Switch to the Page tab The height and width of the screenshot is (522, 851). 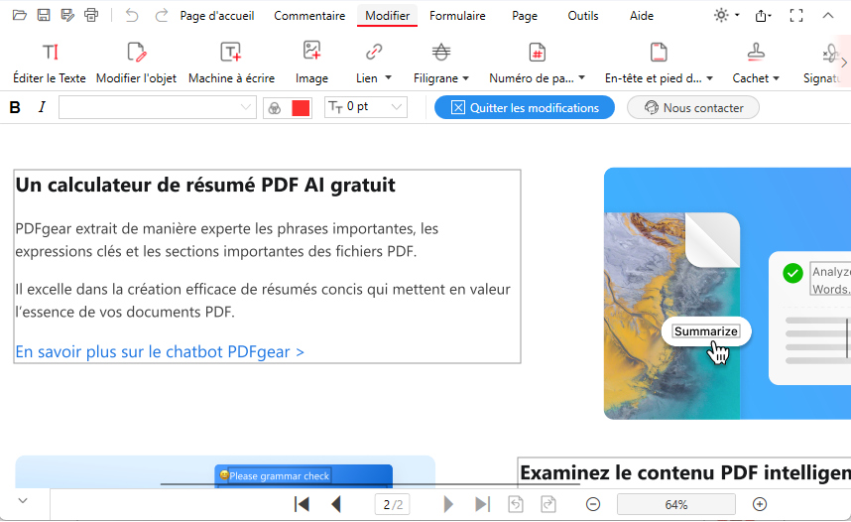(525, 16)
